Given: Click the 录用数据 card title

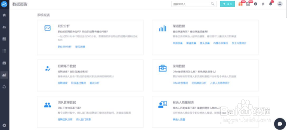Looking at the screenshot, I should [179, 66].
